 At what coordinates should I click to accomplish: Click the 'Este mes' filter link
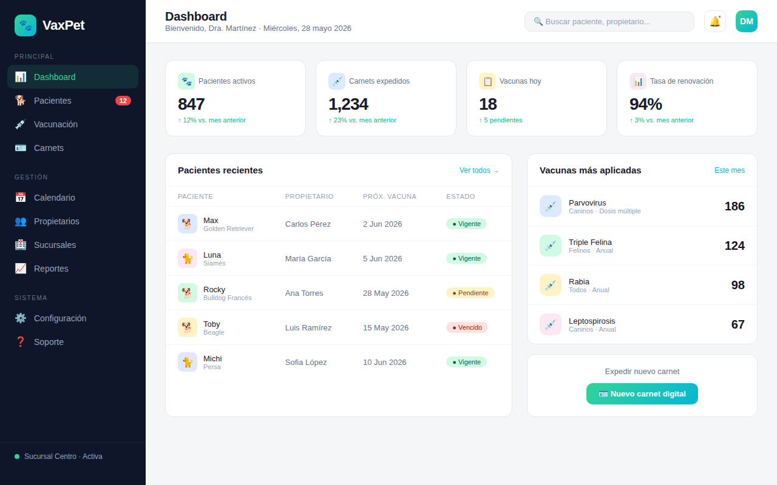pyautogui.click(x=730, y=170)
